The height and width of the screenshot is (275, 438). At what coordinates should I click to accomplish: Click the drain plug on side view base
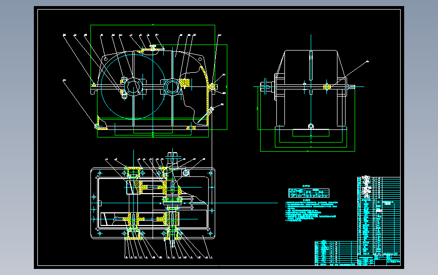(x=311, y=126)
